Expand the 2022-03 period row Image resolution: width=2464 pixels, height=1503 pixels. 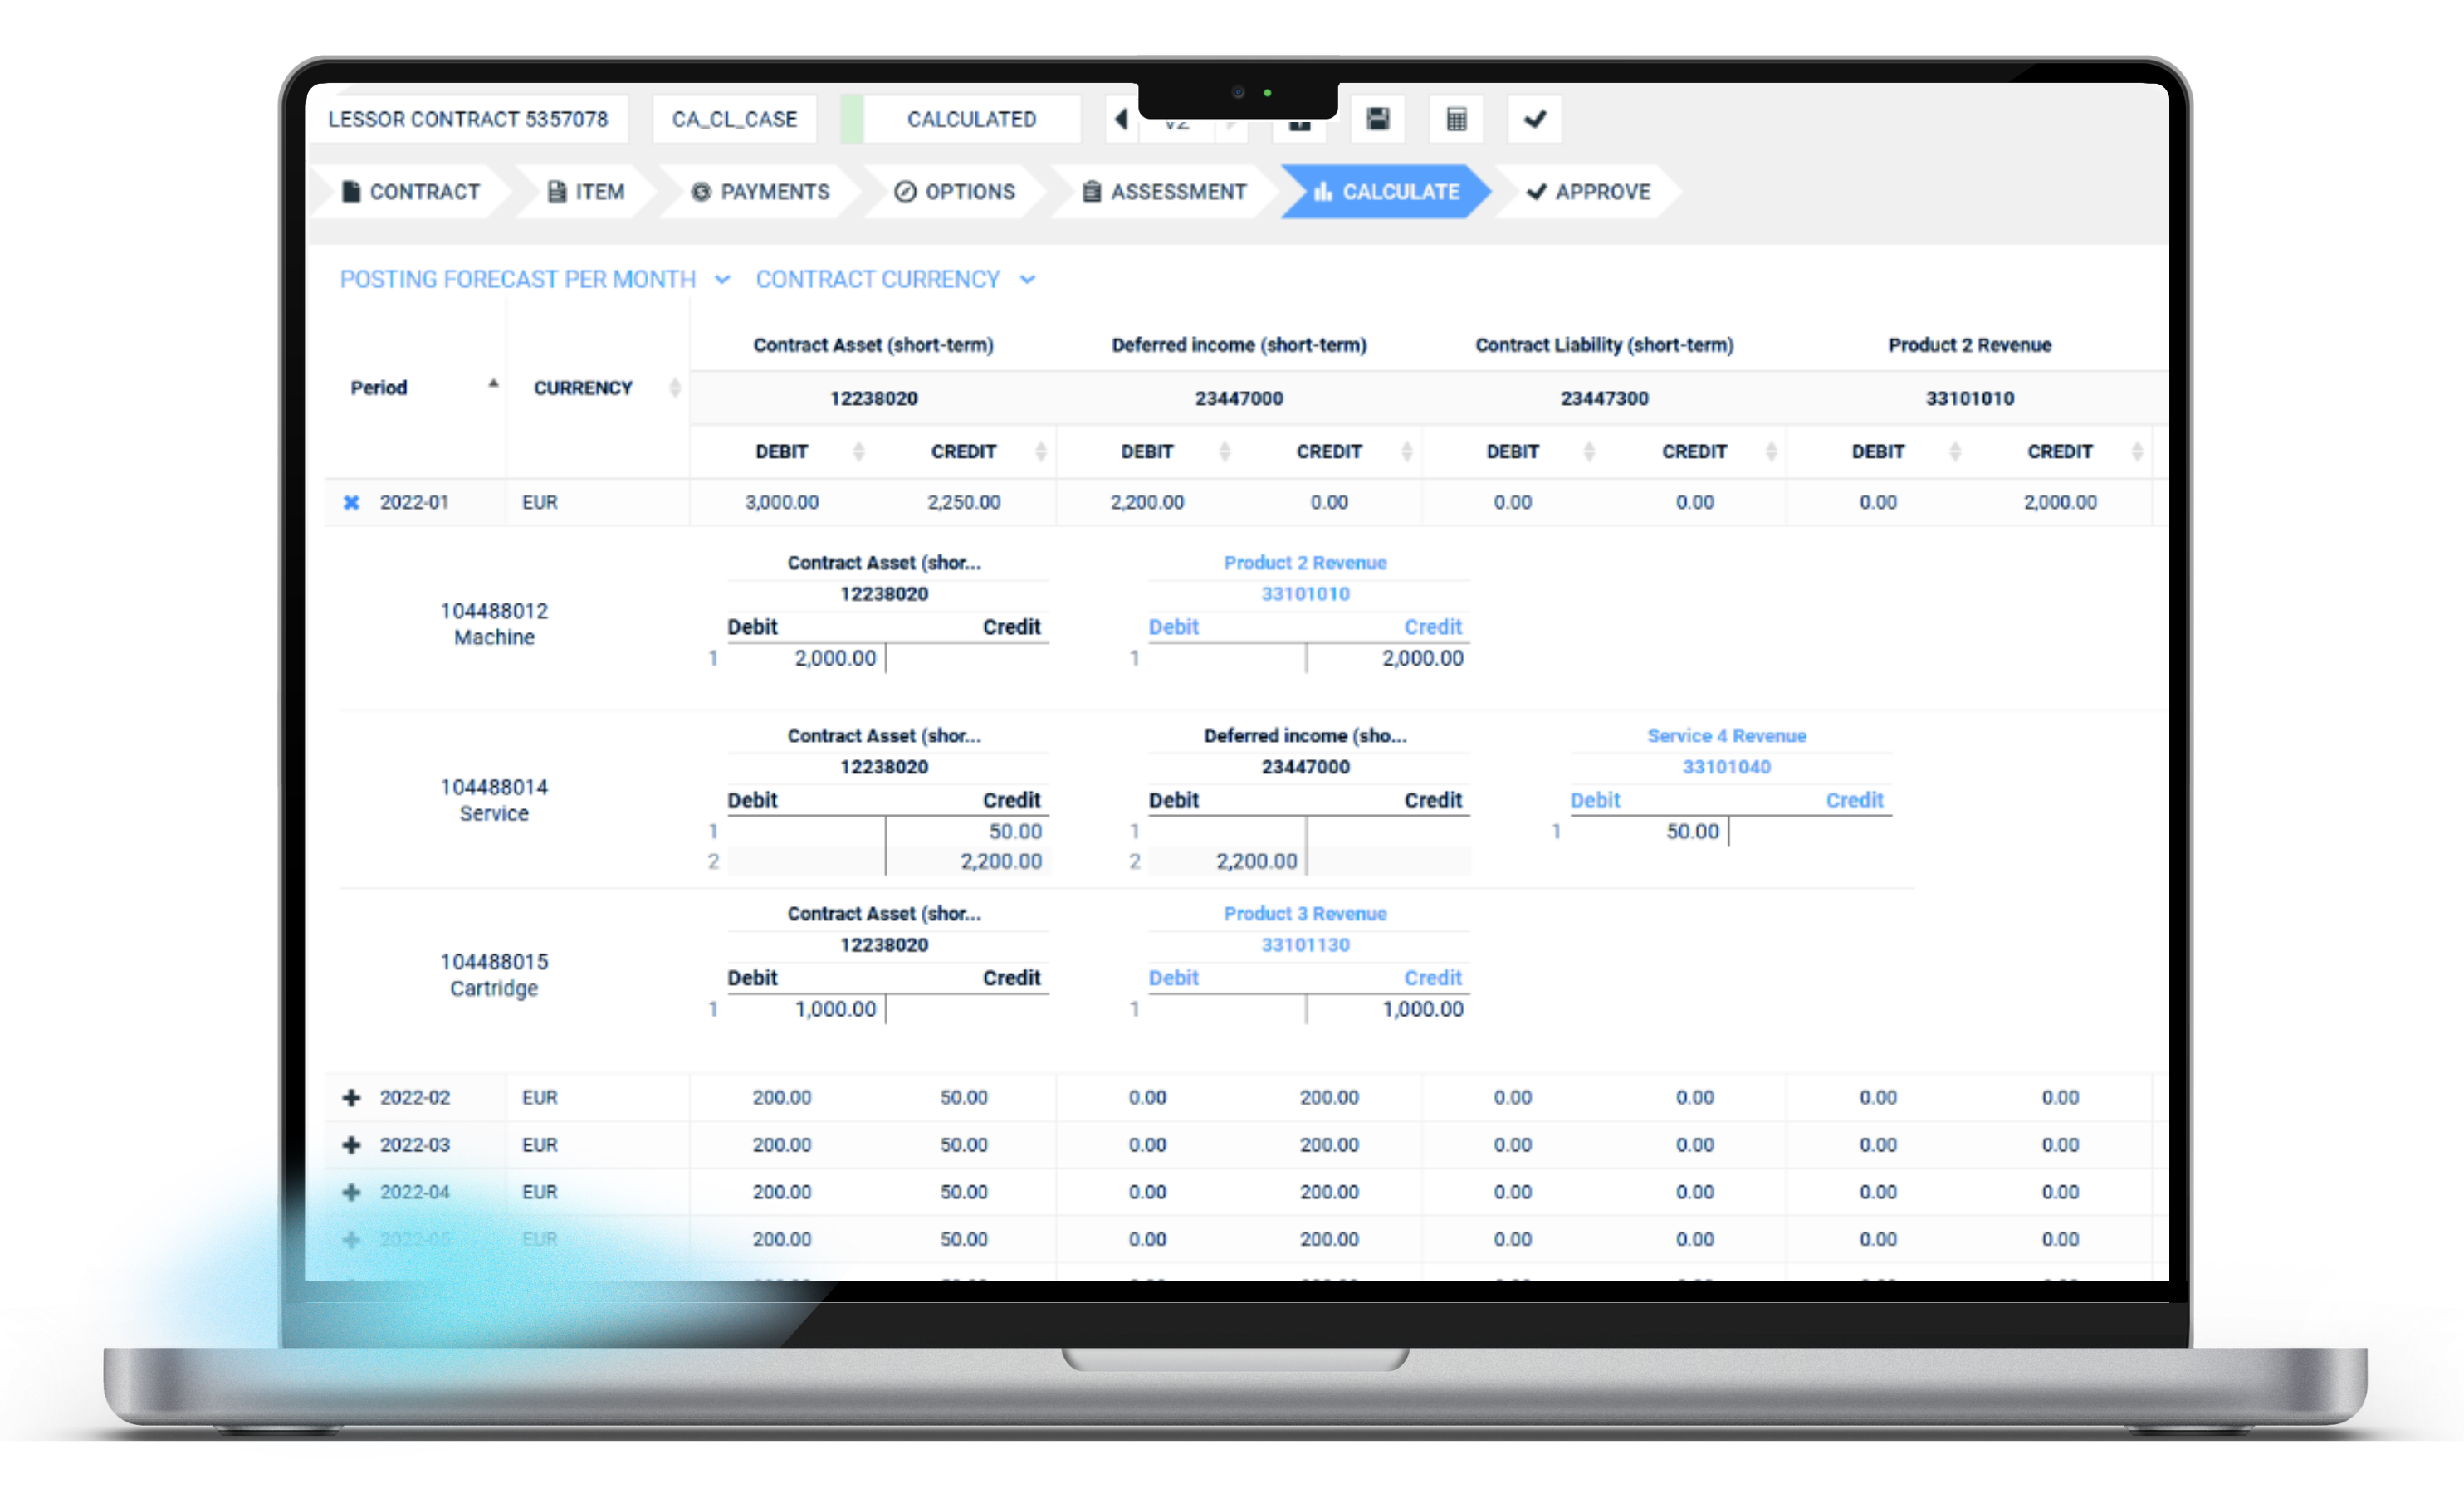click(351, 1144)
